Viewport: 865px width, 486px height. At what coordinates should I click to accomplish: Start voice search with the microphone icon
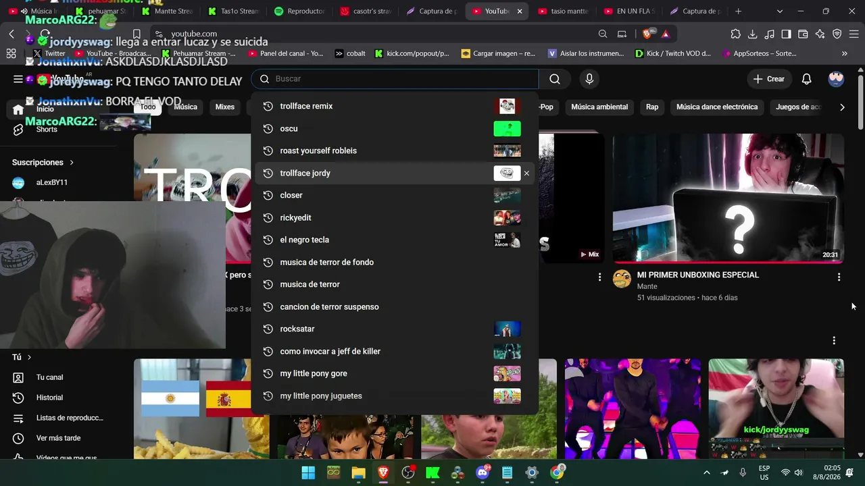[x=589, y=79]
